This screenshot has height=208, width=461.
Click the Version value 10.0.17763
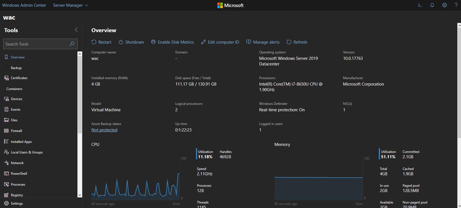tap(353, 58)
